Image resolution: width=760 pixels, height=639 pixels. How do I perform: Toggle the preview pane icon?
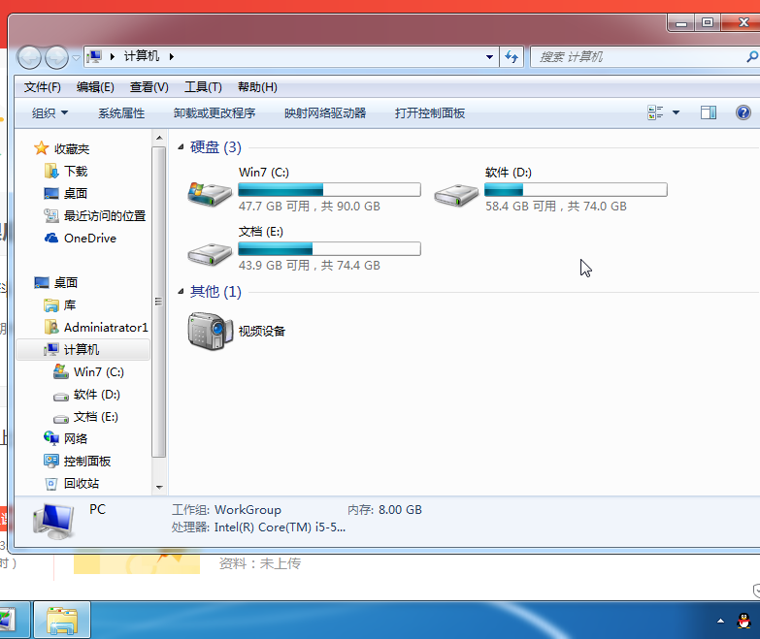(x=709, y=113)
